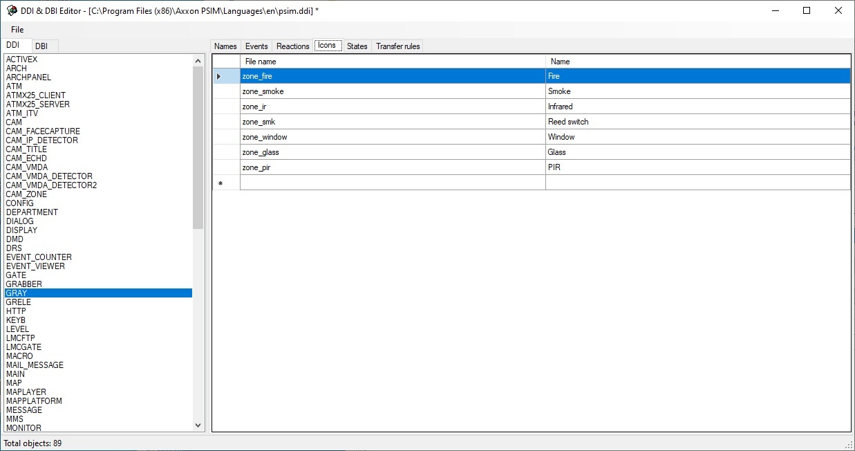Open the Names tab
Viewport: 855px width, 451px height.
pos(225,46)
